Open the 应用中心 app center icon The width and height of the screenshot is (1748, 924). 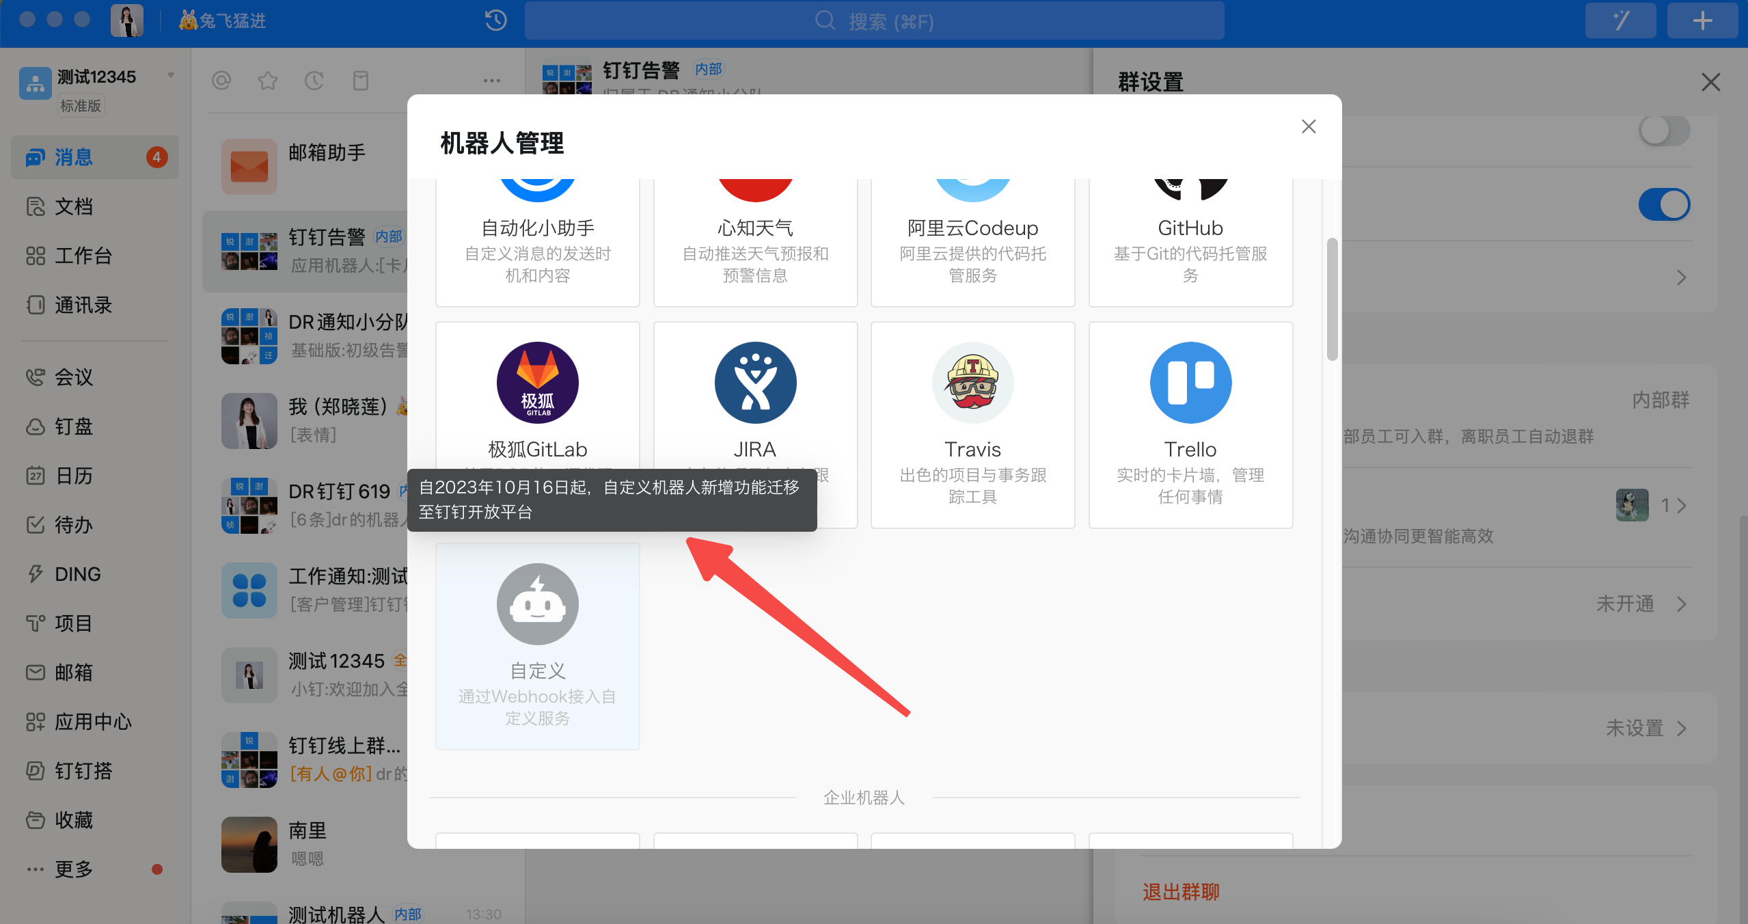(x=36, y=722)
